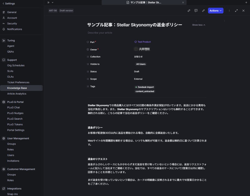Expand the article to full screen
Image resolution: width=250 pixels, height=196 pixels.
236,11
